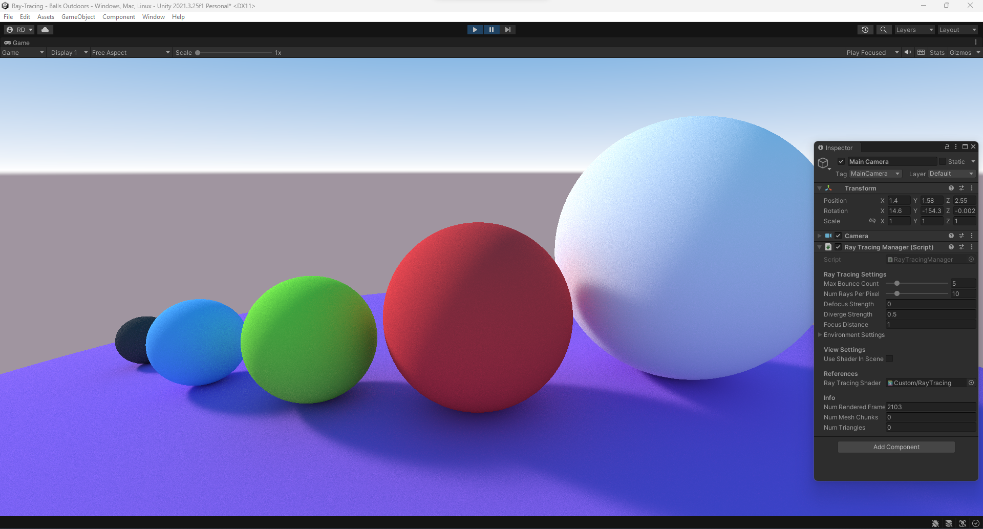Open the Layout dropdown
This screenshot has width=983, height=529.
[x=957, y=29]
